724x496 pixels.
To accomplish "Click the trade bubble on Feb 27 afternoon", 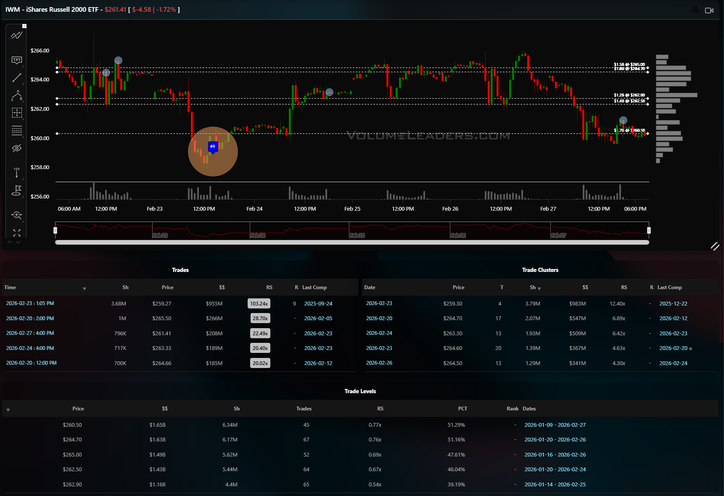I will click(623, 120).
